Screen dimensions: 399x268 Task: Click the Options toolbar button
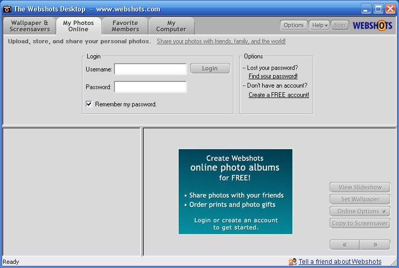click(x=294, y=25)
